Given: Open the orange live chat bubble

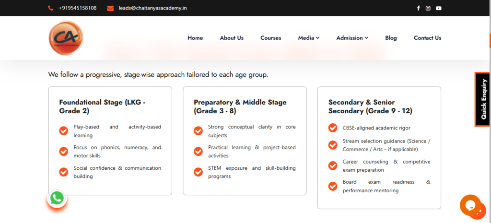Looking at the screenshot, I should click(470, 206).
